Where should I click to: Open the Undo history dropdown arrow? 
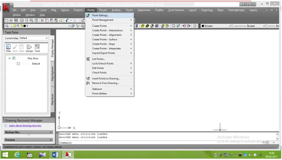tap(71, 20)
